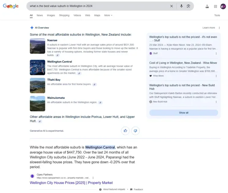Viewport: 228px width, 193px height.
Task: Open Google Lens image search icon
Action: point(188,6)
